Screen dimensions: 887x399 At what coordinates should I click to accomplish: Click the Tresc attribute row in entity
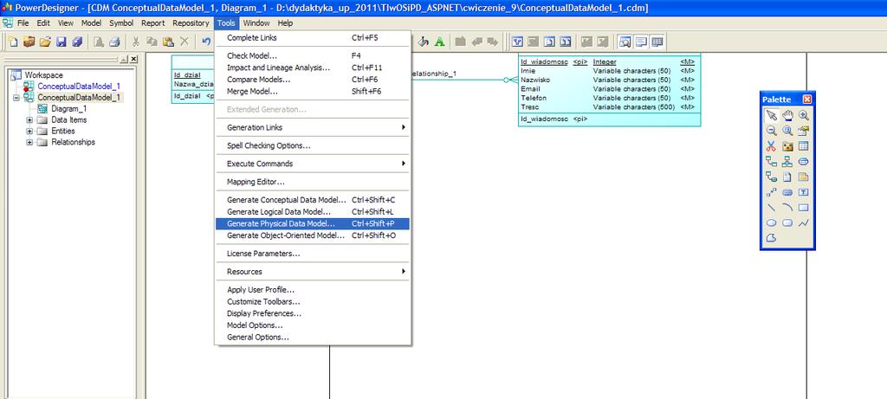[x=609, y=106]
